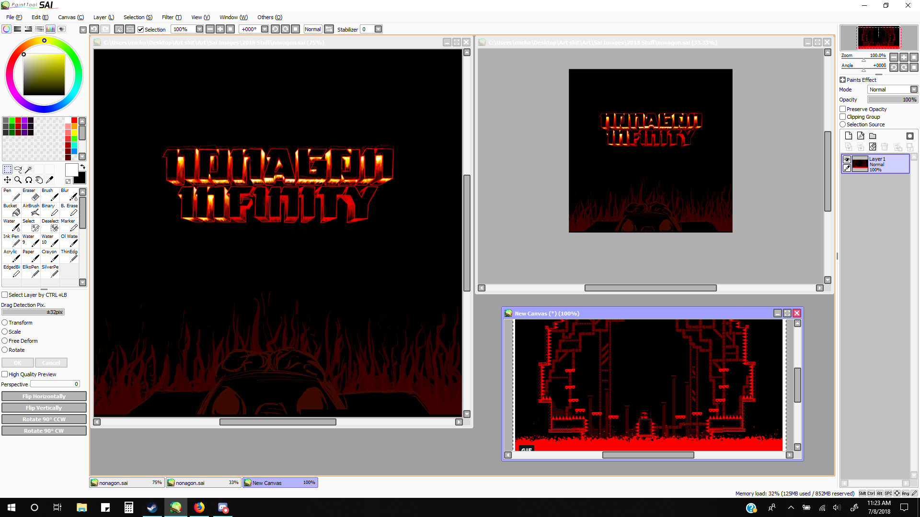Toggle the swatches panel icon
The width and height of the screenshot is (920, 517).
(x=51, y=29)
